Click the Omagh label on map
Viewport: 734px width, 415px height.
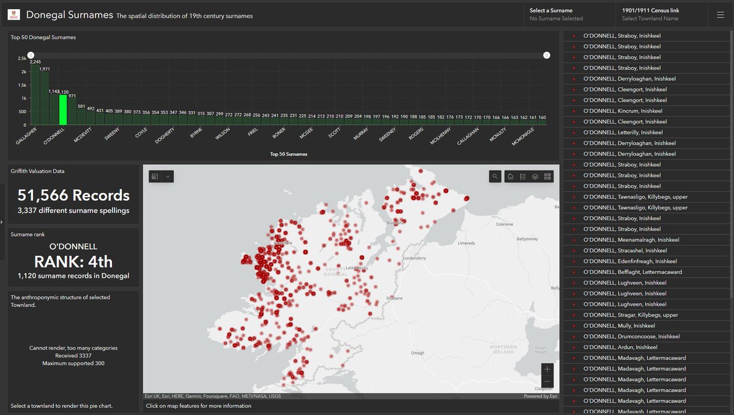click(418, 353)
